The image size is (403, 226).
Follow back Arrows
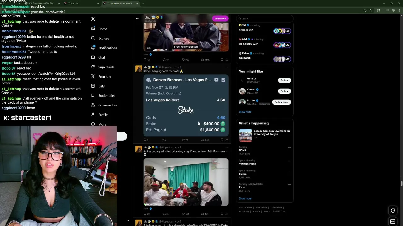tap(281, 102)
